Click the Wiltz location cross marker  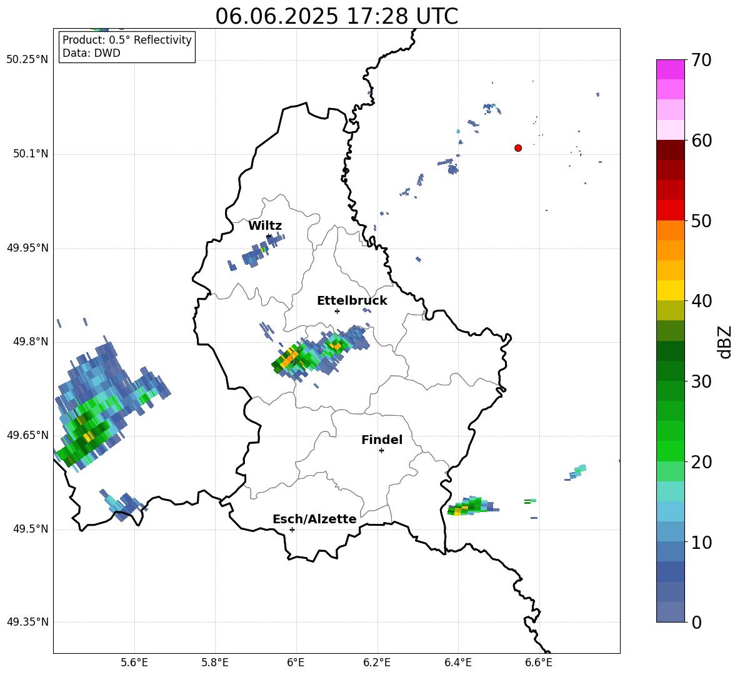[x=269, y=236]
